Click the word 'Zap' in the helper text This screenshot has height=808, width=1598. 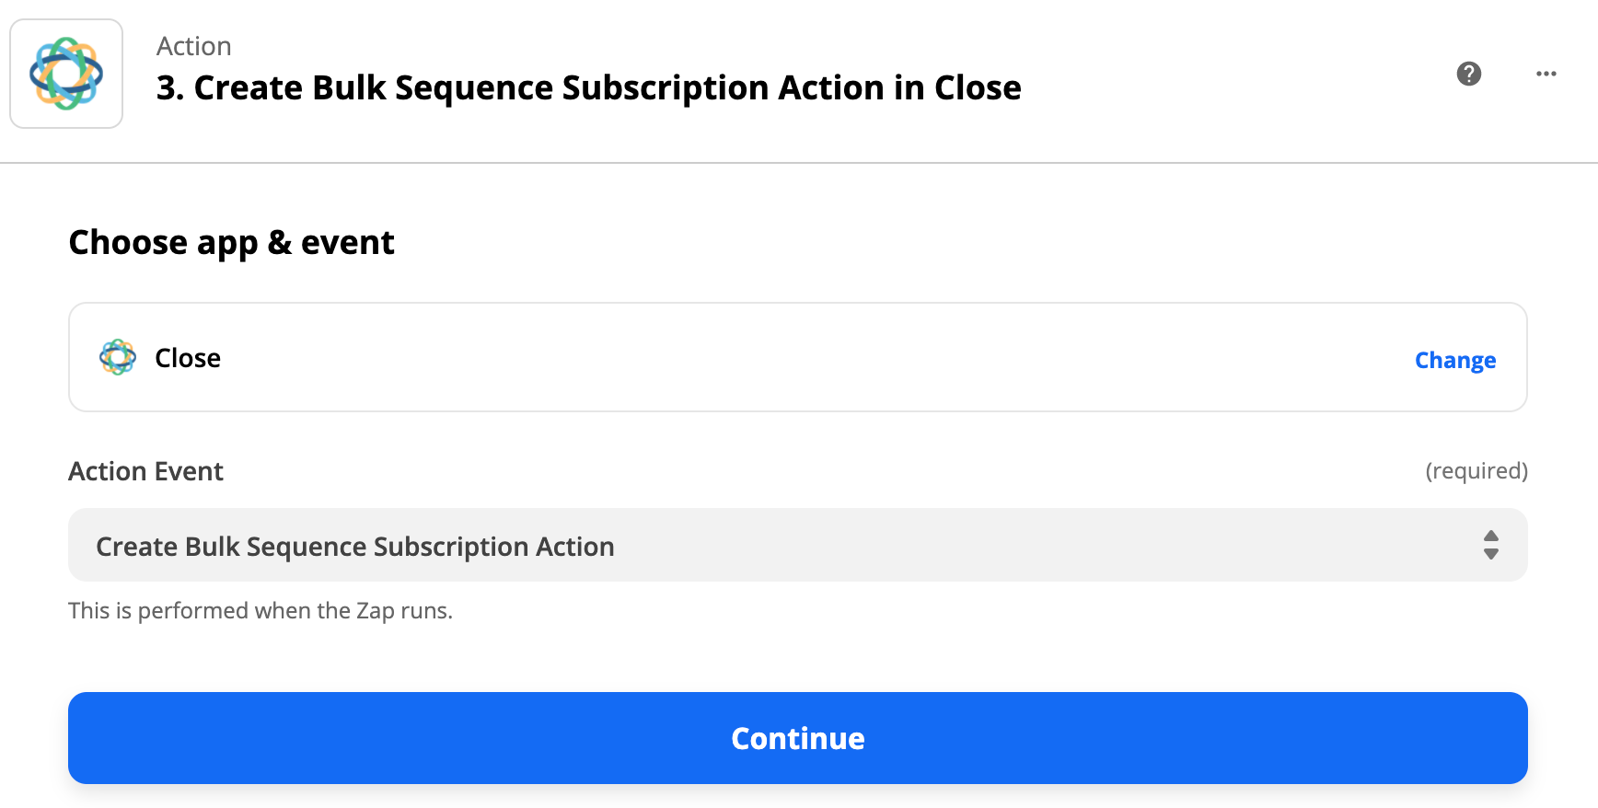375,611
